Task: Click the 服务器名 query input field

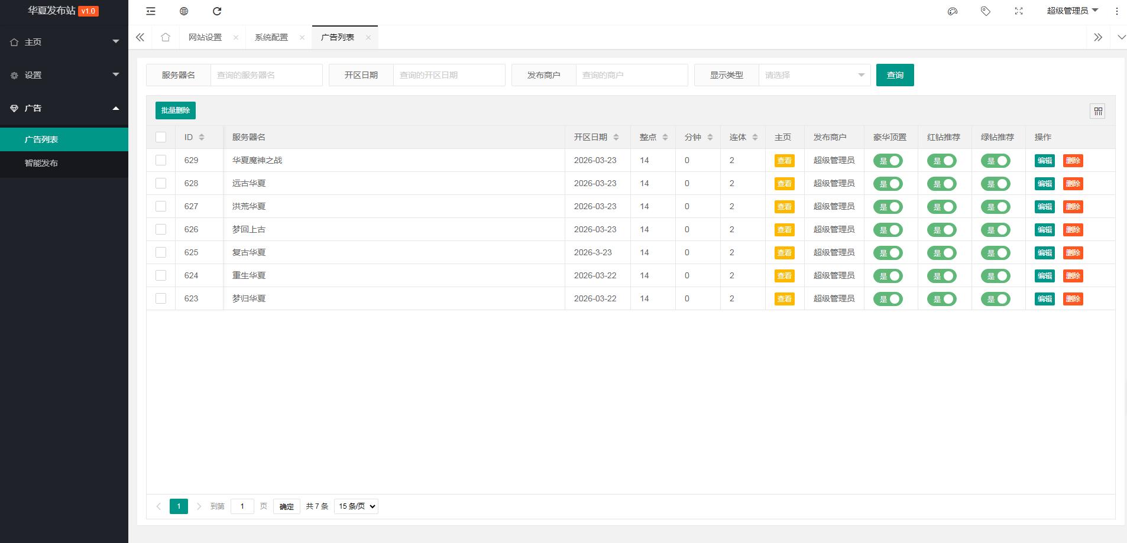Action: (266, 75)
